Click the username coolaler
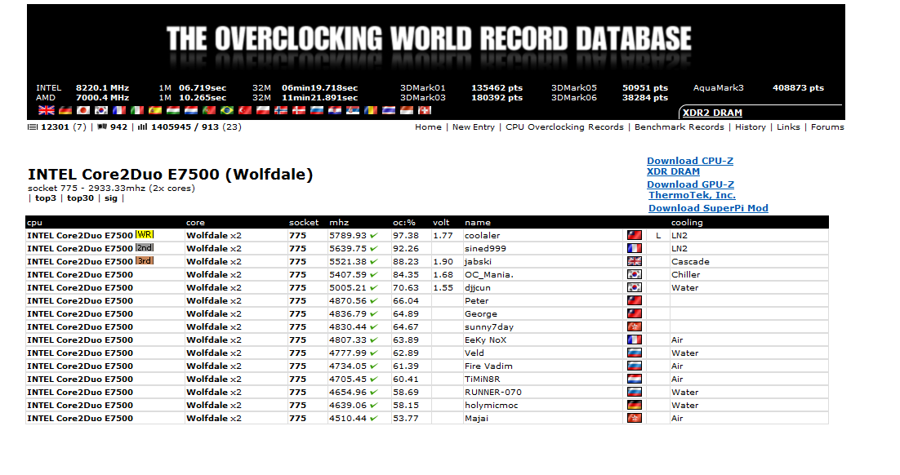Screen dimensions: 900x475 pos(482,235)
